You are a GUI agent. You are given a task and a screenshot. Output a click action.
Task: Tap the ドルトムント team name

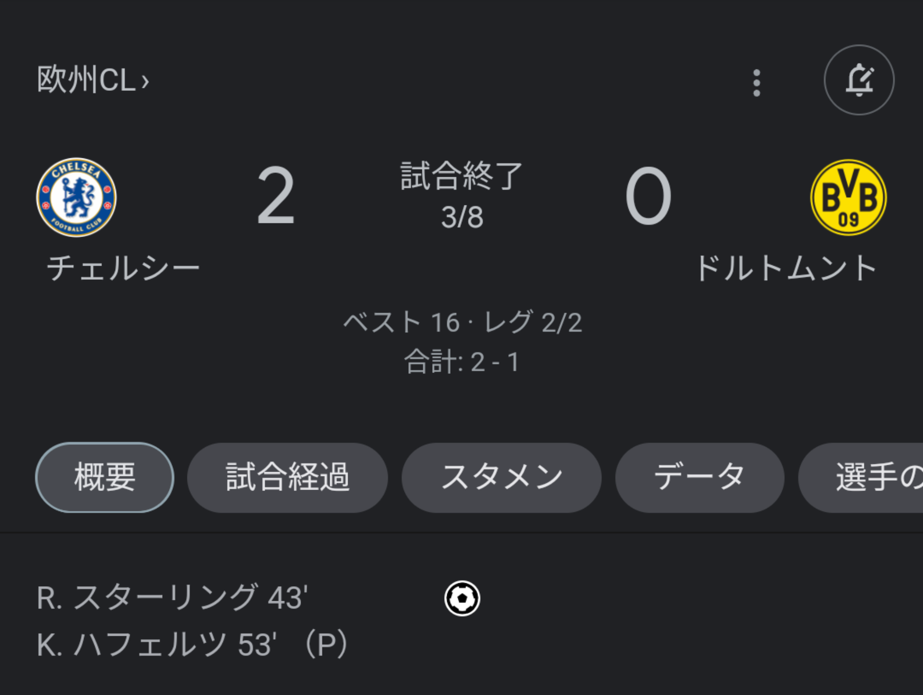click(x=787, y=268)
